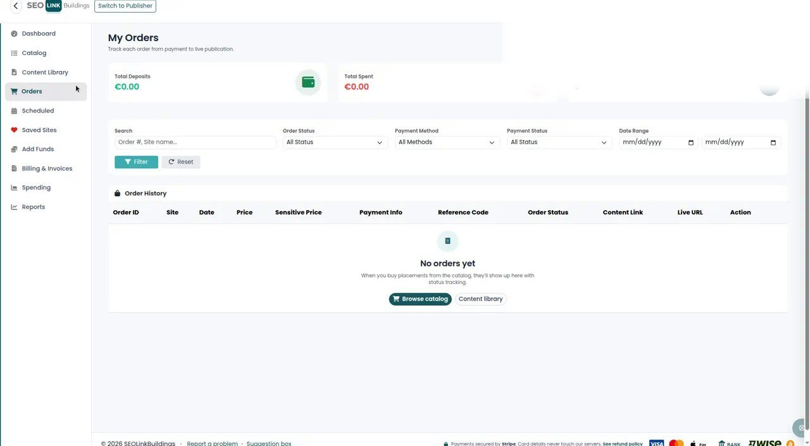The height and width of the screenshot is (446, 810).
Task: Click the Search order input field
Action: 196,142
